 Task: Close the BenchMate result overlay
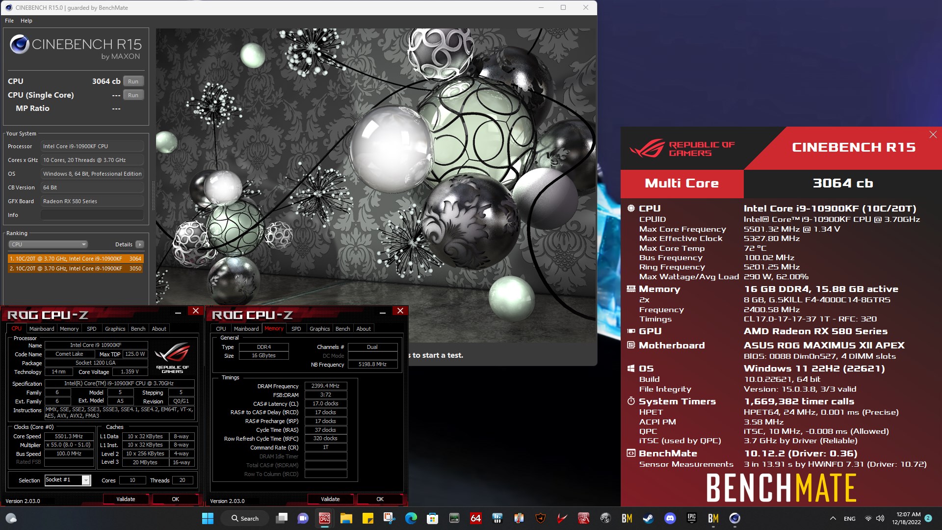pos(933,134)
